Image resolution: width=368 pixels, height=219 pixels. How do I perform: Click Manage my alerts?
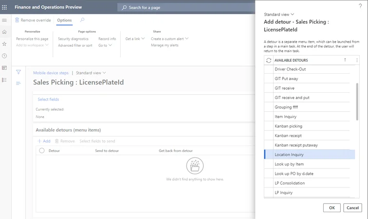point(165,45)
